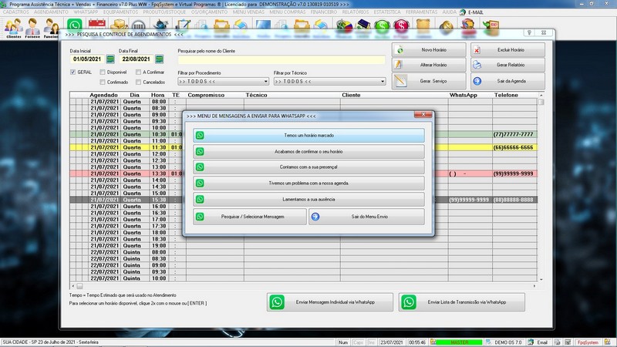Open the WHATSAPP menu
This screenshot has width=617, height=347.
click(86, 12)
